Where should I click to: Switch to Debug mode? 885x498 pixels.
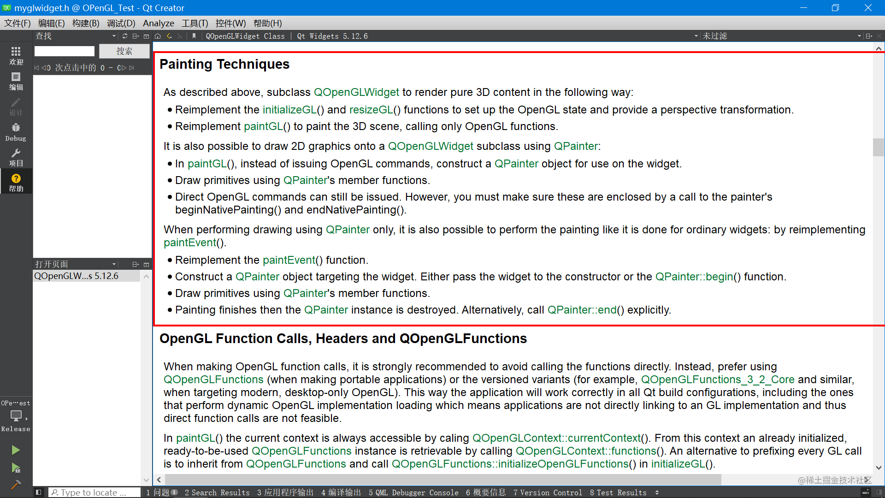coord(16,132)
